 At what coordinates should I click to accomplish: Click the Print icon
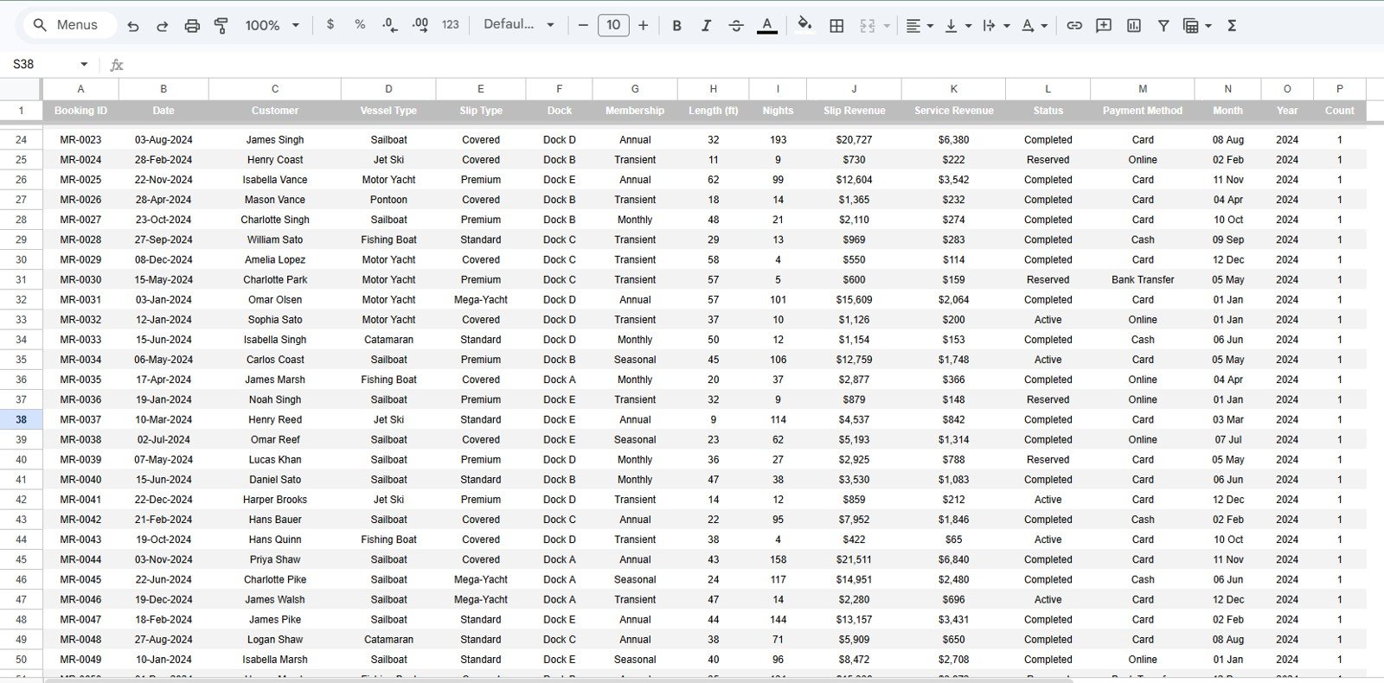(192, 26)
